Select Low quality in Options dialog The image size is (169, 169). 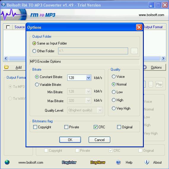point(114,92)
